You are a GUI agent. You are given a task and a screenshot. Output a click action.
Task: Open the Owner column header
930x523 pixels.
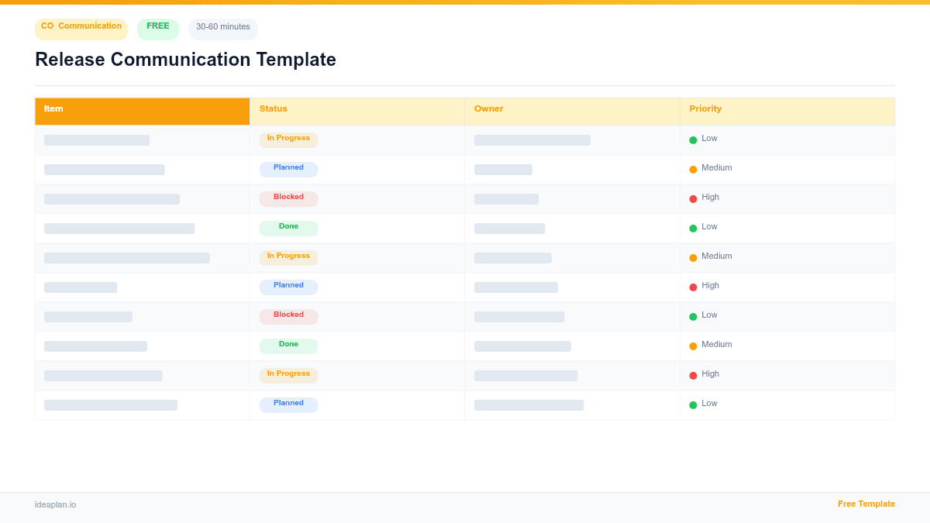[x=489, y=108]
